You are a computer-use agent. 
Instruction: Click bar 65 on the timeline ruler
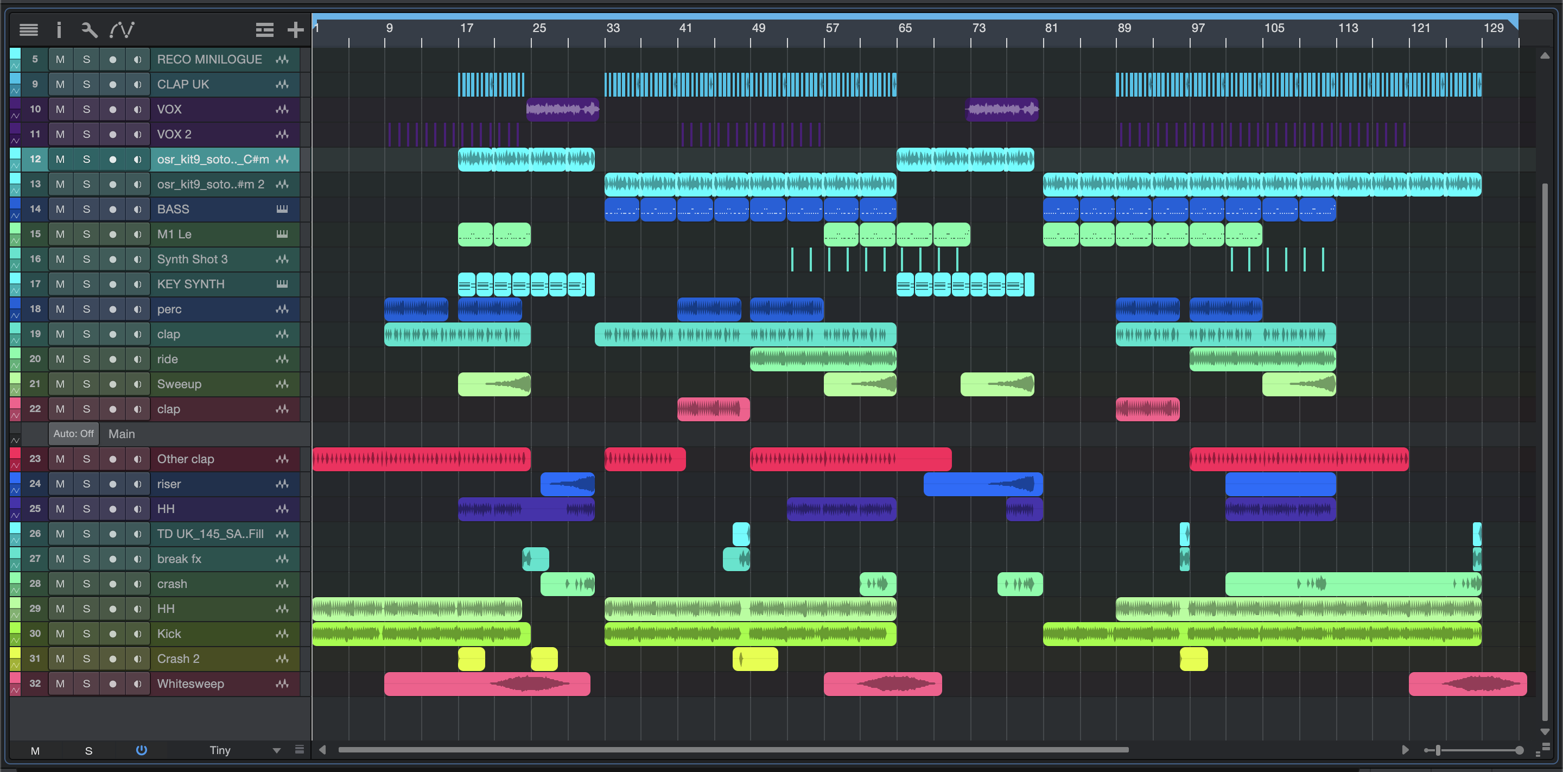[x=905, y=28]
